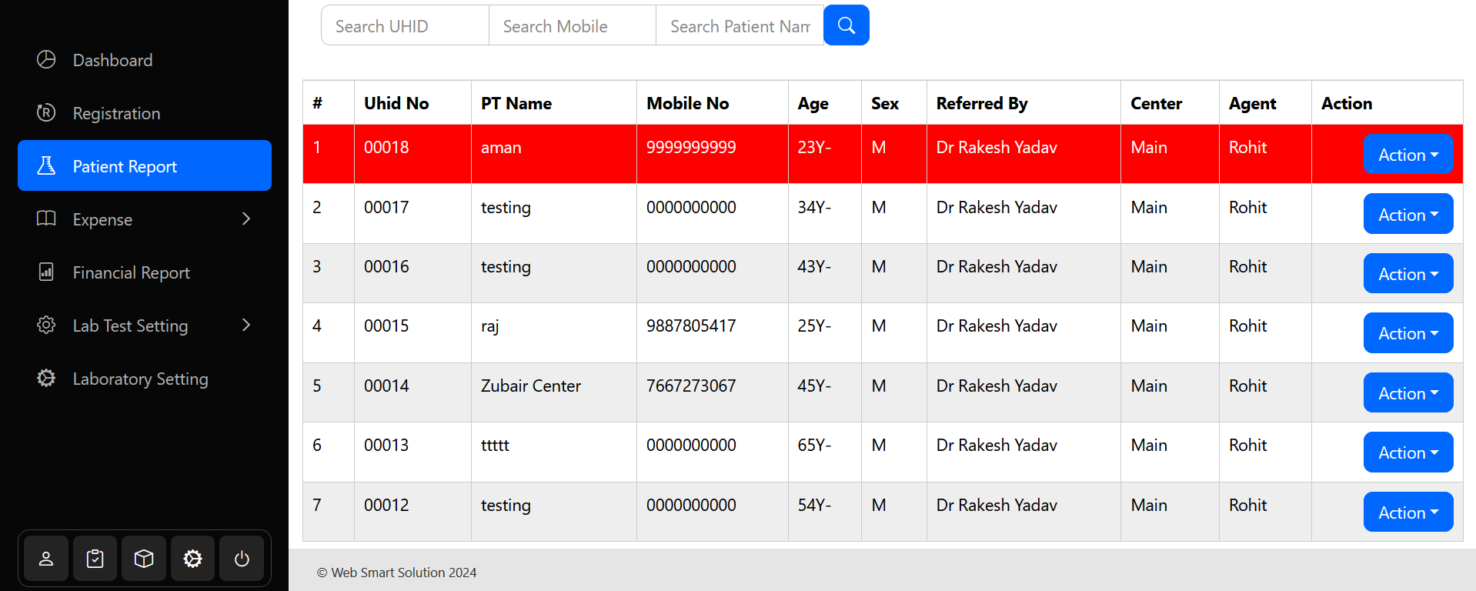
Task: Focus the Search Mobile field
Action: [573, 25]
